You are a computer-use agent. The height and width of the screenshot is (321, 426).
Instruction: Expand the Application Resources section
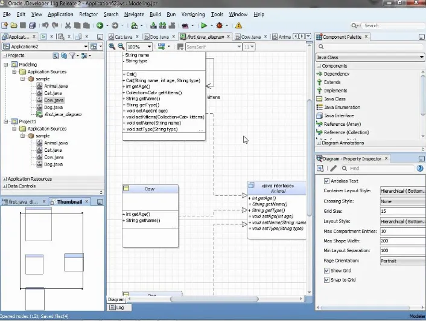click(x=5, y=179)
